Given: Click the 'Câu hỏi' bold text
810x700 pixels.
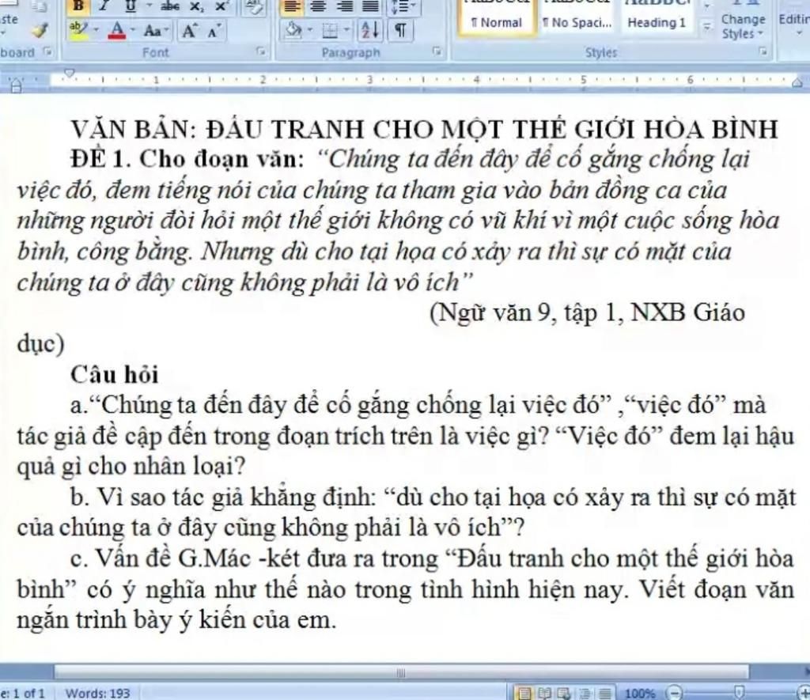Looking at the screenshot, I should 114,375.
